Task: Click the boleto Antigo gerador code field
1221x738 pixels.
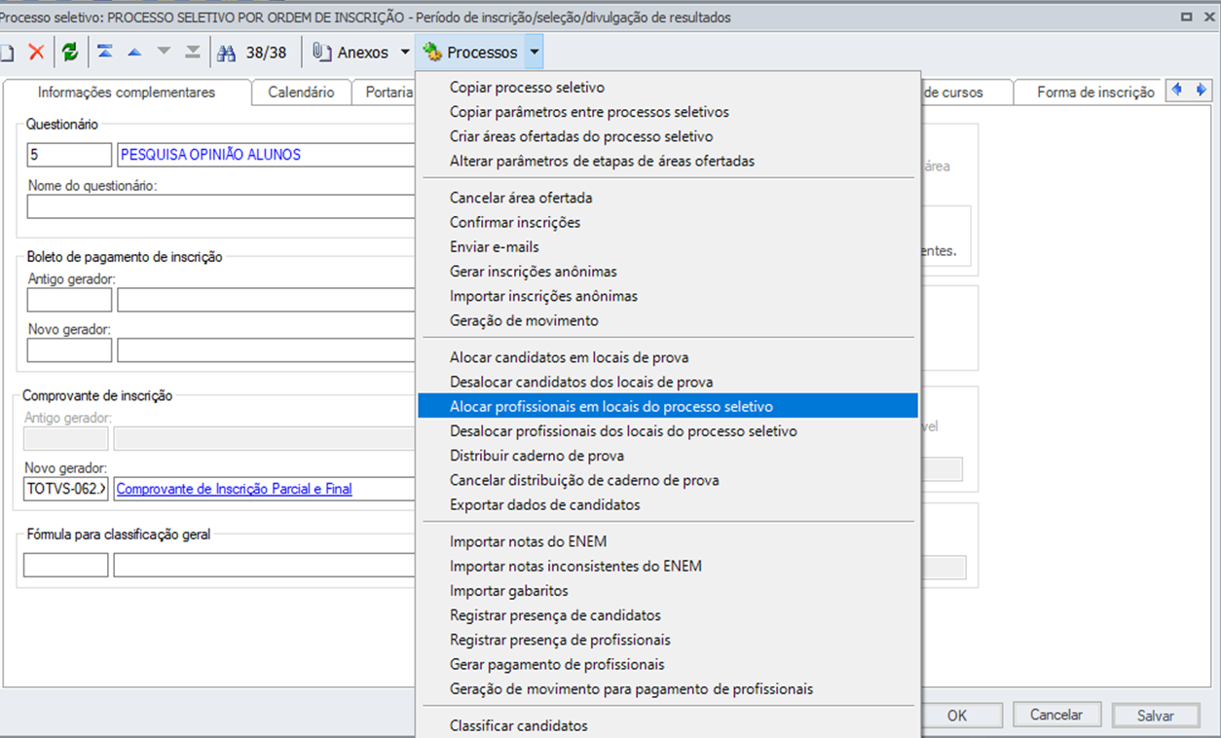Action: point(69,300)
